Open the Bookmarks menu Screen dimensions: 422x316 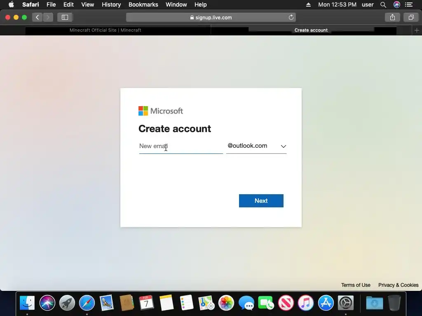(x=143, y=5)
